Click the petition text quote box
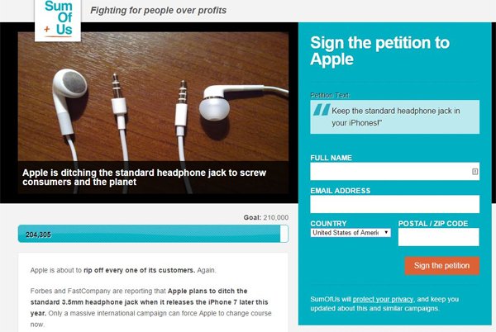Image resolution: width=496 pixels, height=332 pixels. (395, 117)
